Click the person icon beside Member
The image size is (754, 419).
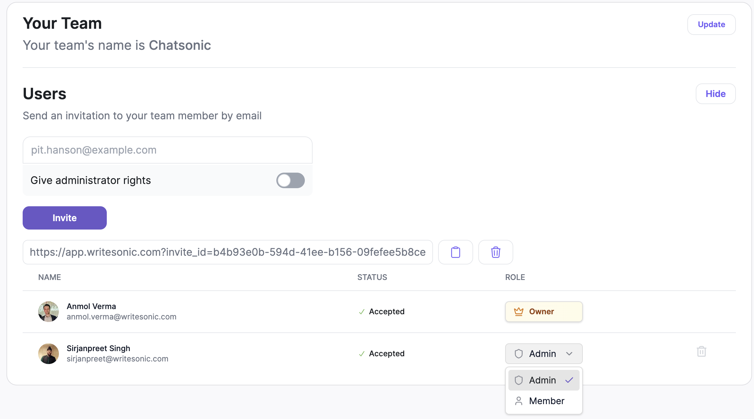(518, 401)
